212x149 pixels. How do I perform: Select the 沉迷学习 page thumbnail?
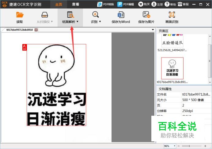tap(172, 68)
